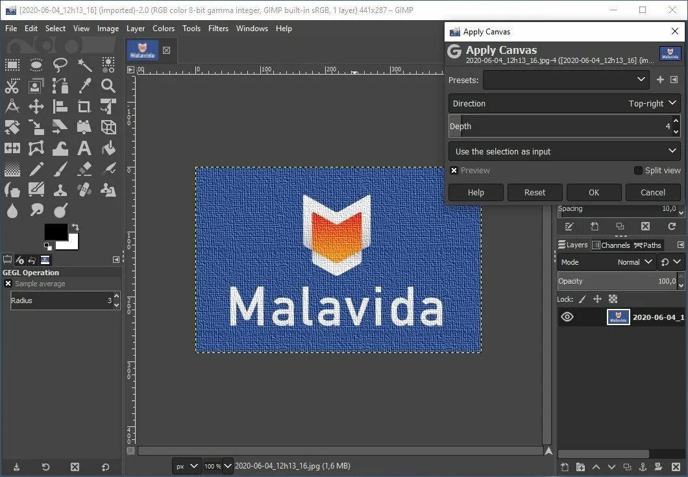Viewport: 688px width, 477px height.
Task: Open the layer Mode Normal dropdown
Action: coord(607,262)
